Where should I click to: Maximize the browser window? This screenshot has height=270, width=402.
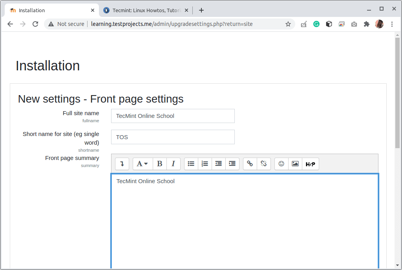(382, 9)
